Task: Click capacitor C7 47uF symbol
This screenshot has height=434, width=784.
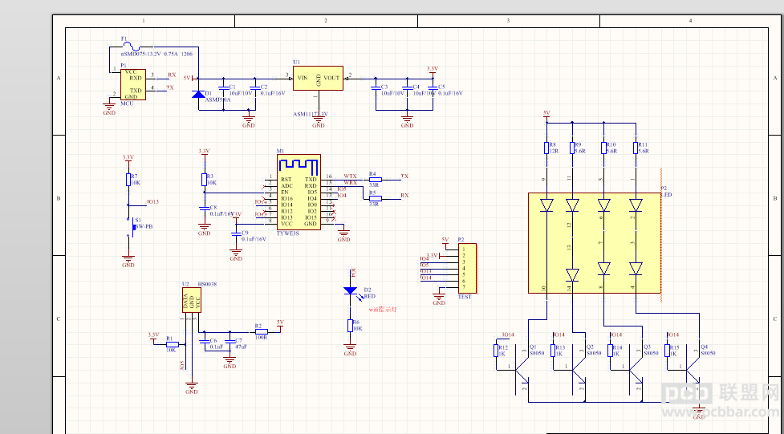Action: click(230, 340)
